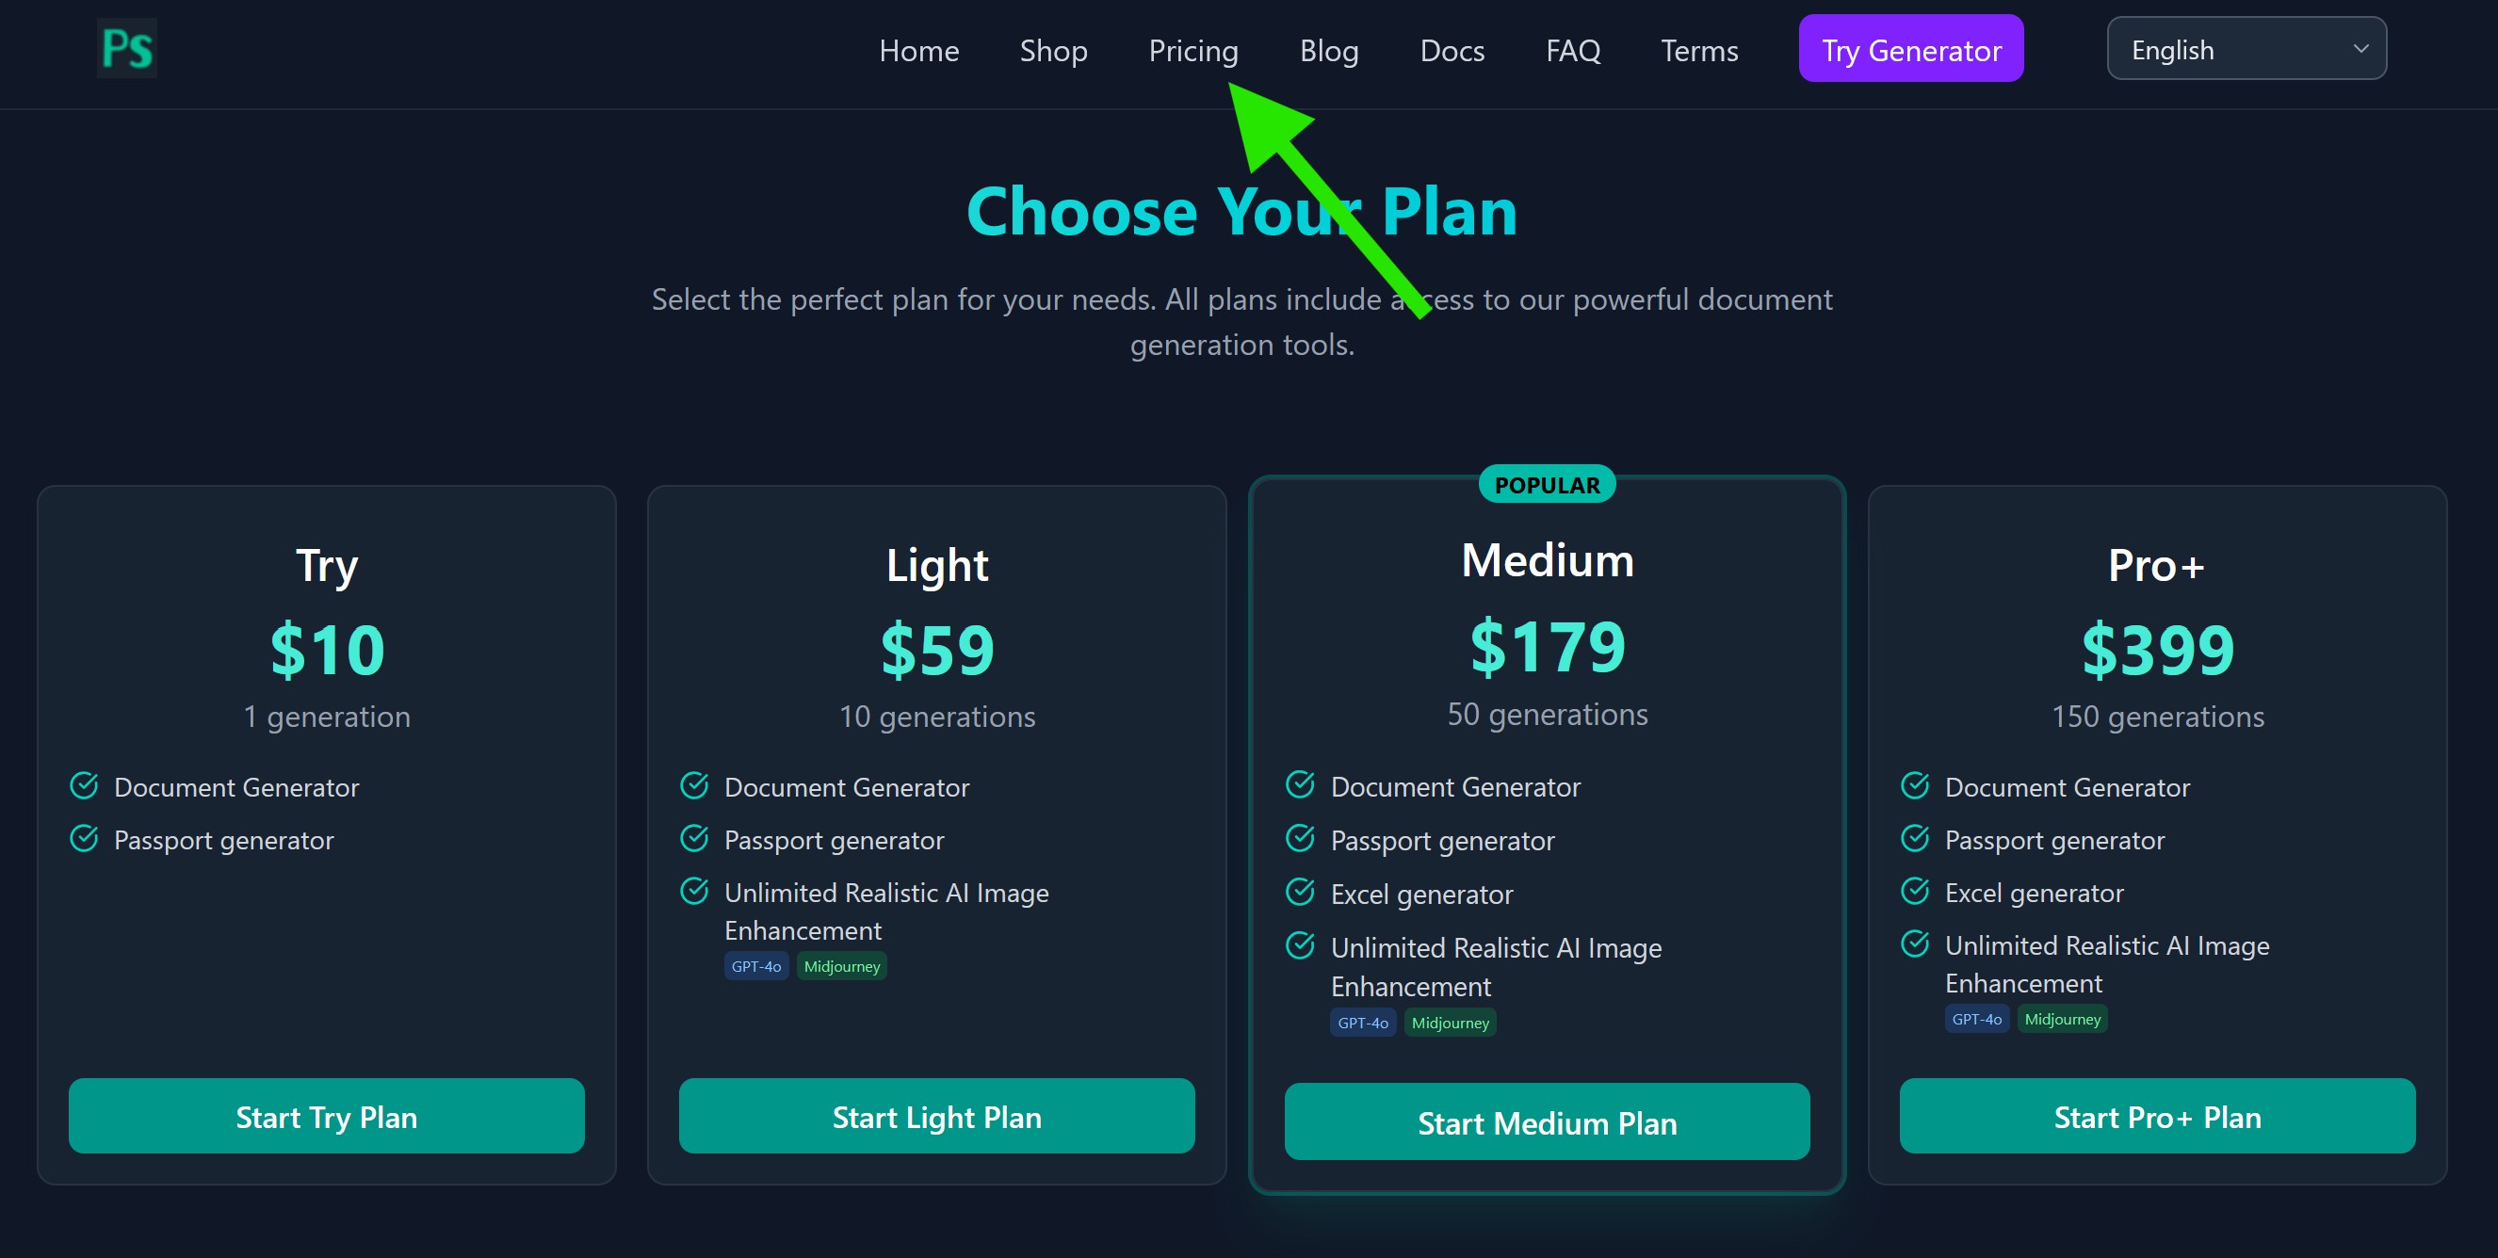Image resolution: width=2498 pixels, height=1258 pixels.
Task: Click check icon beside Document Generator in Try plan
Action: tap(85, 785)
